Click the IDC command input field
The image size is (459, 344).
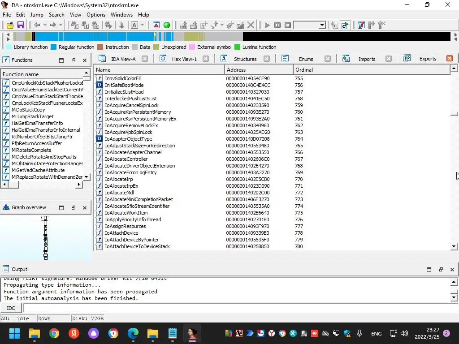(x=241, y=308)
